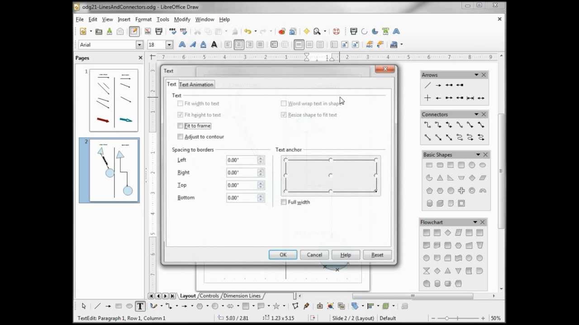Increase the Top spacing value
The image size is (579, 325).
[x=261, y=183]
